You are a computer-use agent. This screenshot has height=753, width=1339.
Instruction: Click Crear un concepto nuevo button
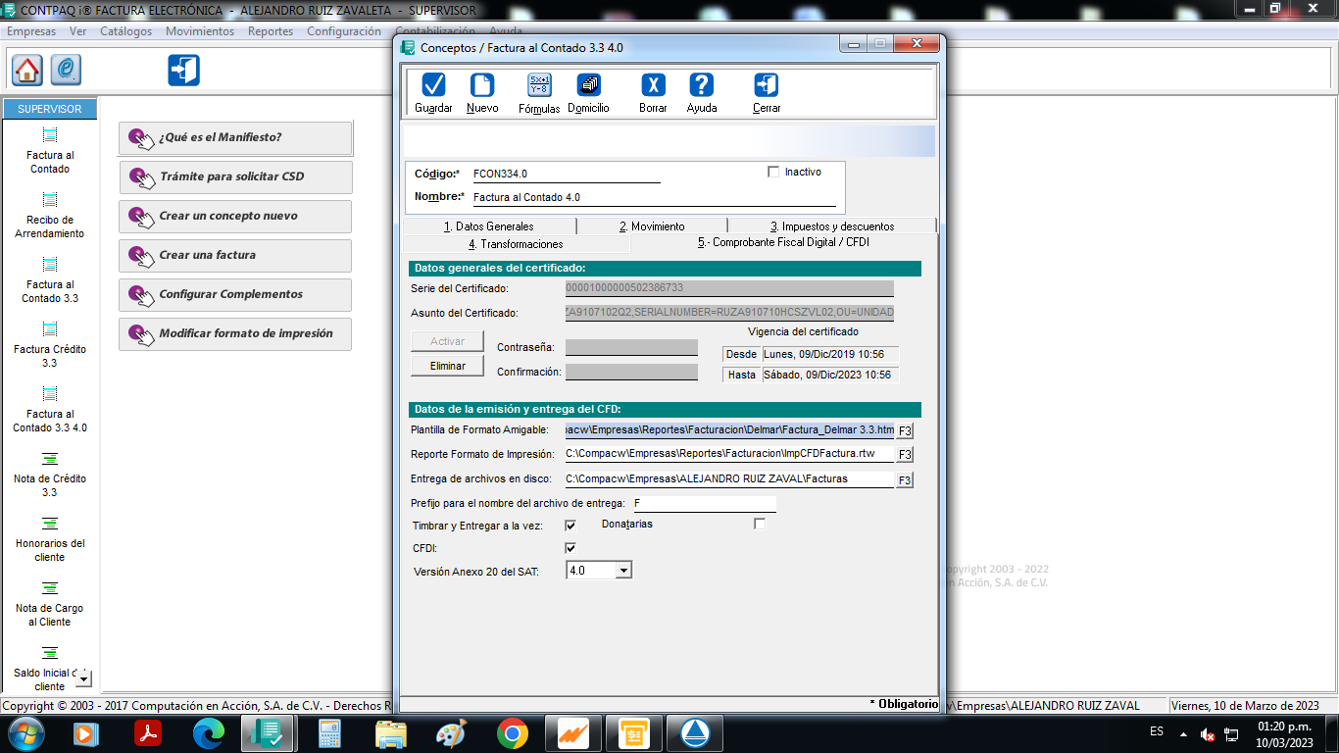pyautogui.click(x=235, y=216)
